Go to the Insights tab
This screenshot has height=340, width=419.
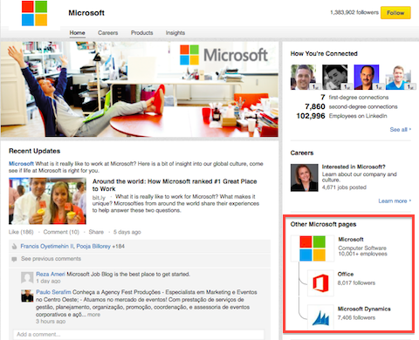coord(175,33)
